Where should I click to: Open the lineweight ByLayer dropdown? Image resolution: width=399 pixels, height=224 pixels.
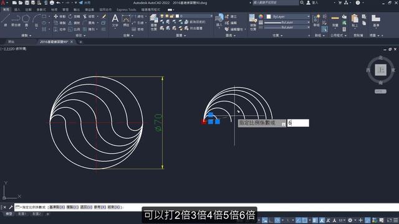(287, 22)
